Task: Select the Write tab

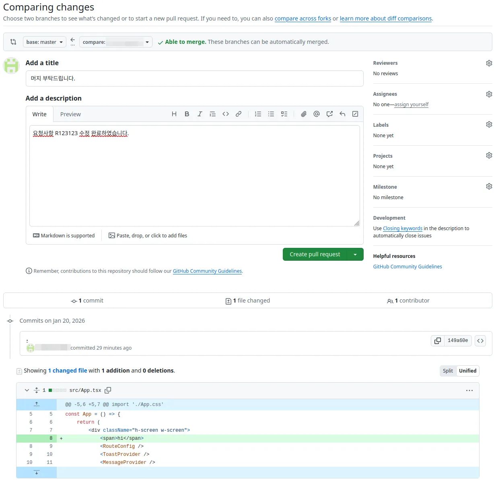Action: click(39, 114)
